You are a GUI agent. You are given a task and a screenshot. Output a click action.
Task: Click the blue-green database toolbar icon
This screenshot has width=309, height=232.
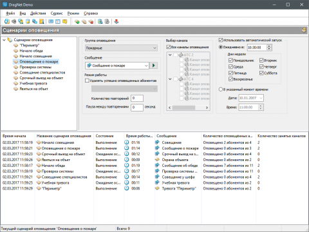[x=100, y=21]
